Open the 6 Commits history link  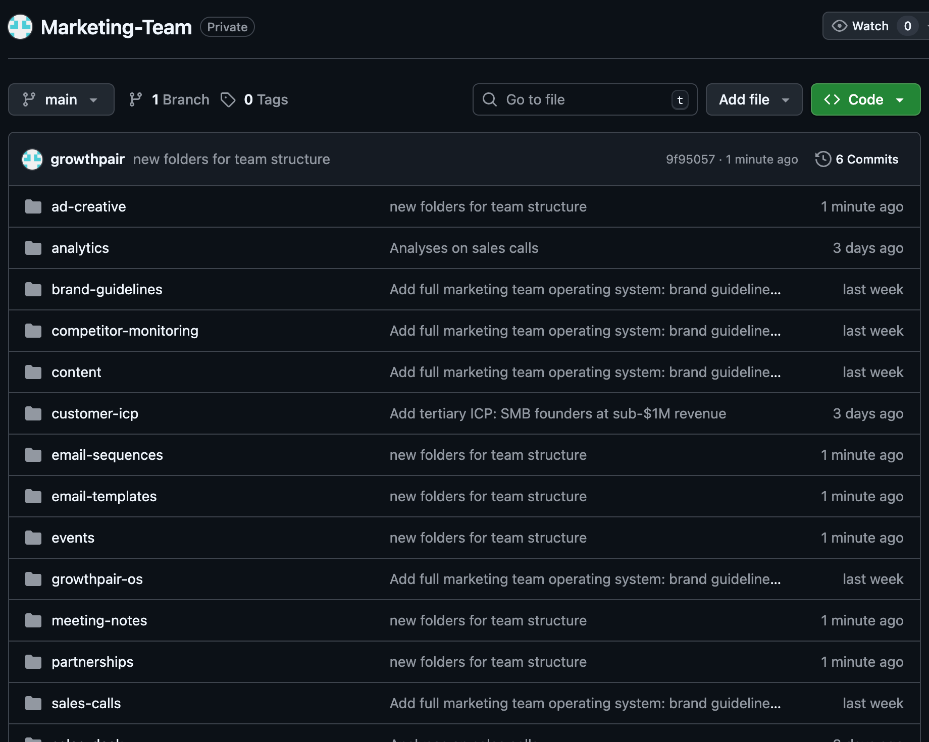(x=857, y=159)
